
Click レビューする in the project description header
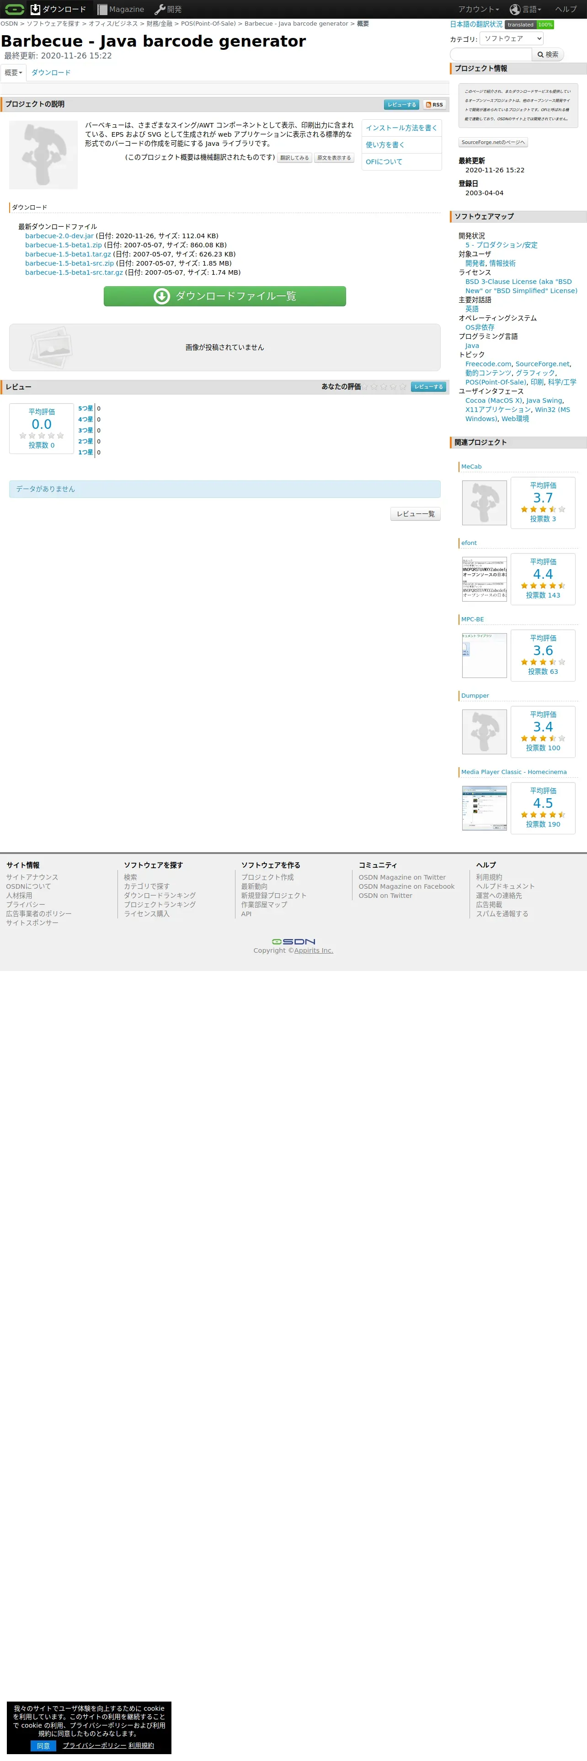coord(401,105)
